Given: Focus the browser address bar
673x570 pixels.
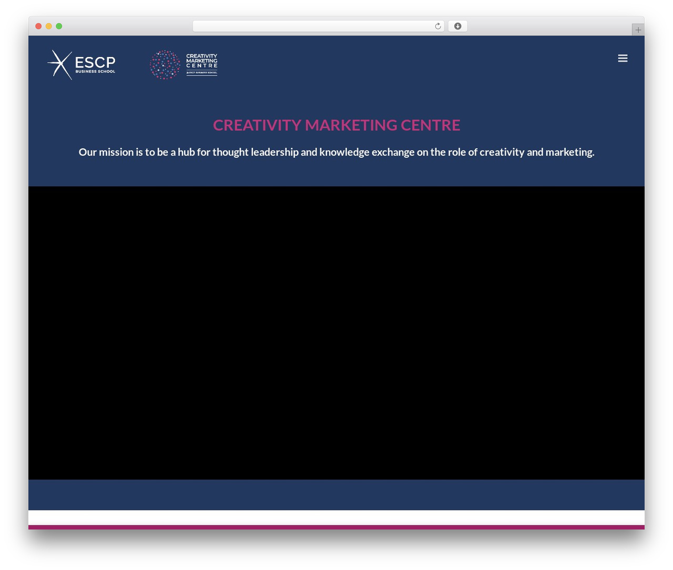Looking at the screenshot, I should 318,26.
